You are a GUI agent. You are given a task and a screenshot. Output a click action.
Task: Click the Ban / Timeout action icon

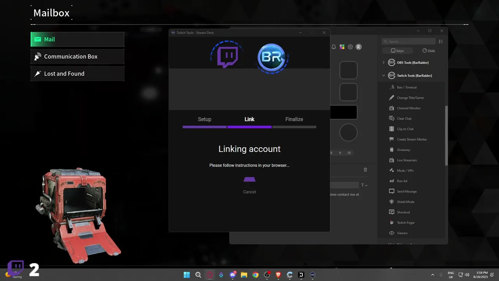pos(392,87)
